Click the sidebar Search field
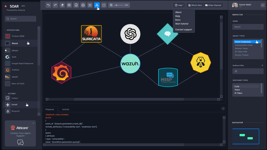 tap(21, 19)
